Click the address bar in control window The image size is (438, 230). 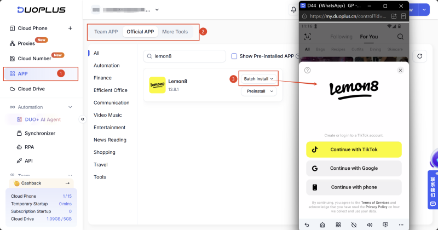pos(348,16)
